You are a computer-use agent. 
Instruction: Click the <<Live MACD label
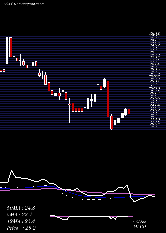140,225
